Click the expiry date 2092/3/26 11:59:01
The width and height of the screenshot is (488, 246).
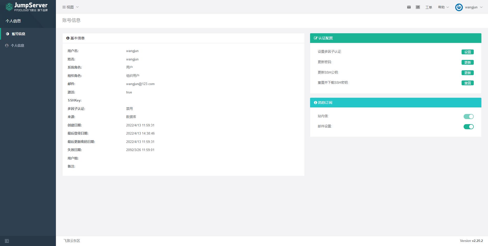coord(140,150)
